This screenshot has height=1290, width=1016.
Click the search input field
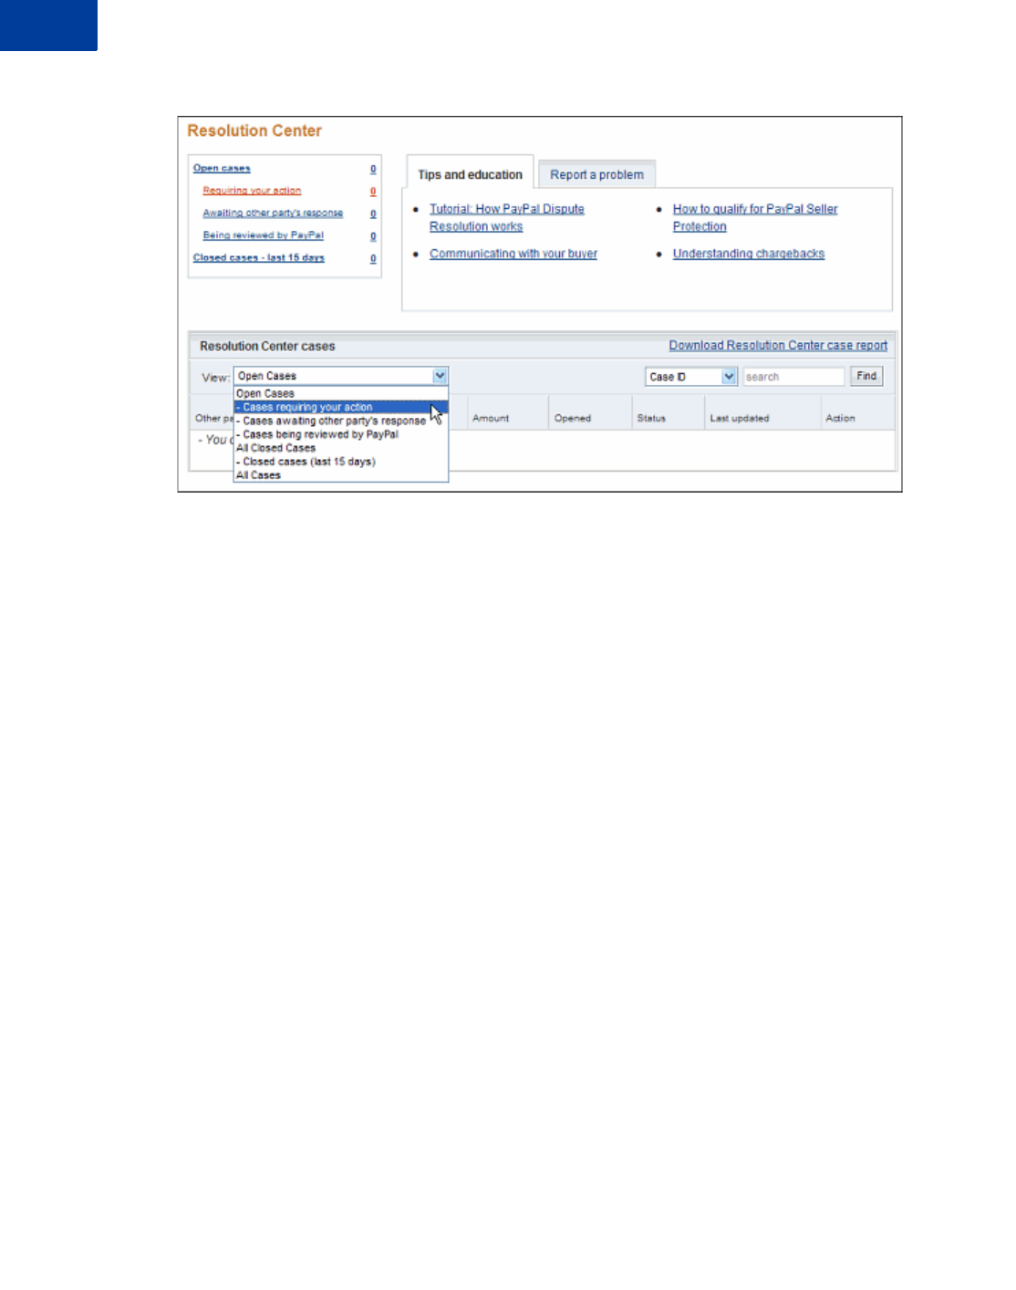(793, 377)
